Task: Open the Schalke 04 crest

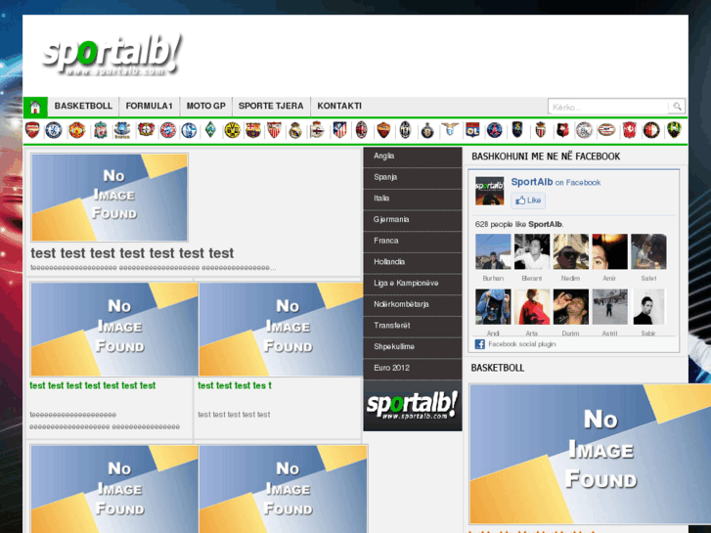Action: (189, 130)
